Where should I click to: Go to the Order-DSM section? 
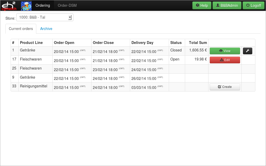[x=67, y=5]
